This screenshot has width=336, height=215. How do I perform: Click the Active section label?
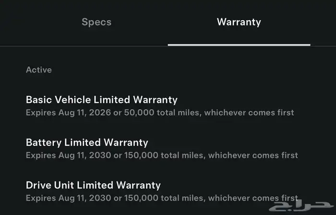(39, 70)
